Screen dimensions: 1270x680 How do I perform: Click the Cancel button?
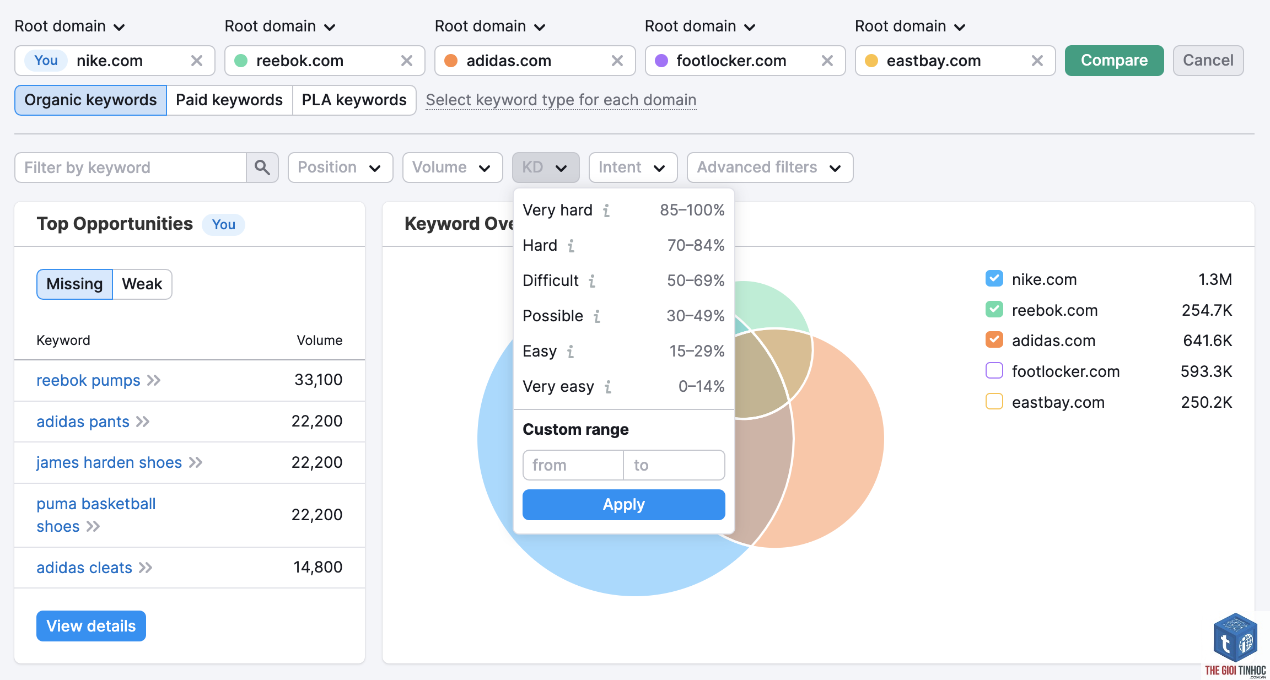(1208, 61)
